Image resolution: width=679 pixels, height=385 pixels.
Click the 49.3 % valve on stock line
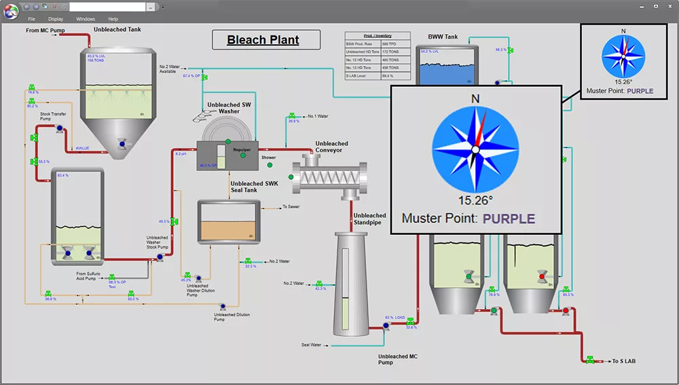174,222
